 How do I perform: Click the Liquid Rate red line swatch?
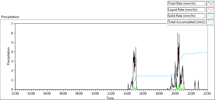pos(210,10)
